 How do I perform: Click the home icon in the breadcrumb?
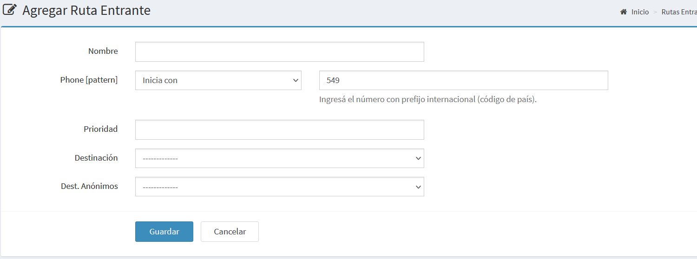coord(624,12)
